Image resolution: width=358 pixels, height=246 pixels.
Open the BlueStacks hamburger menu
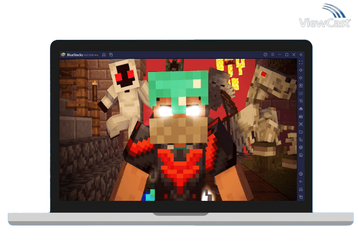[272, 55]
